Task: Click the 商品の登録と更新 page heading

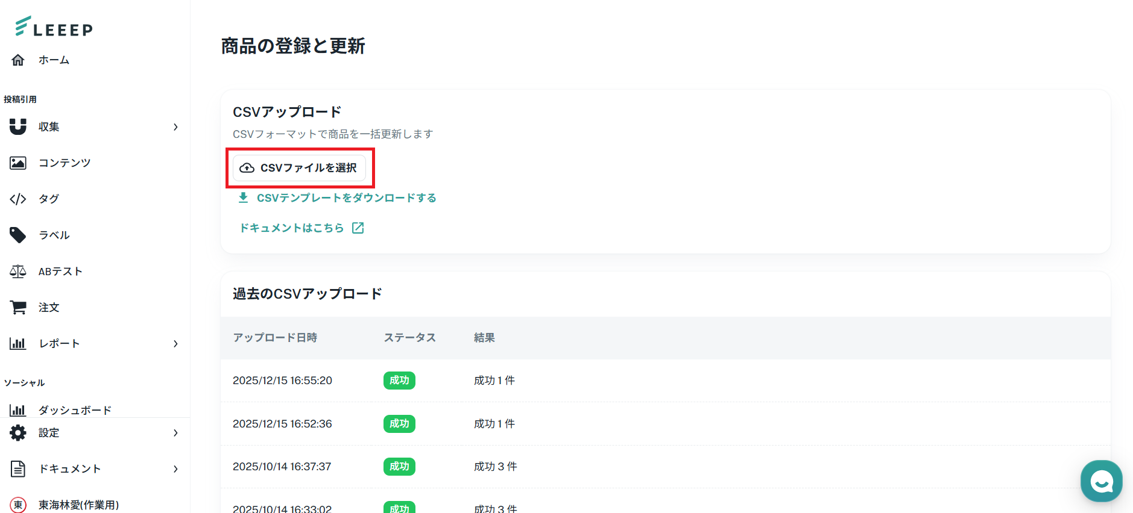Action: click(293, 46)
